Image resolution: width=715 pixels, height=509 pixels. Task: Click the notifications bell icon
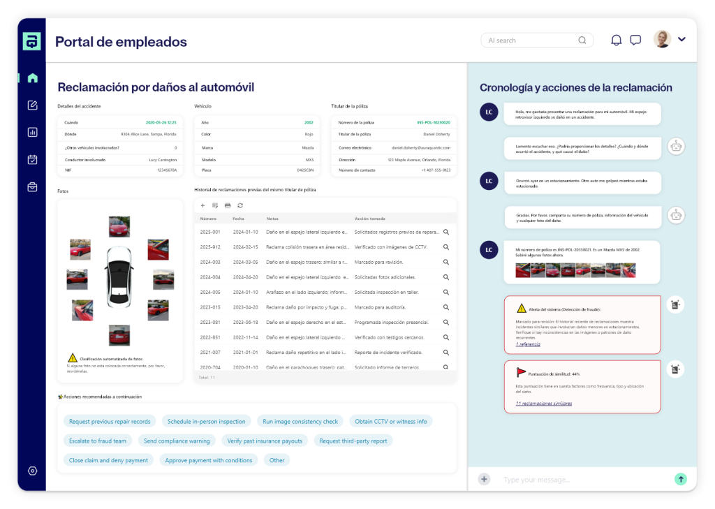pyautogui.click(x=616, y=40)
